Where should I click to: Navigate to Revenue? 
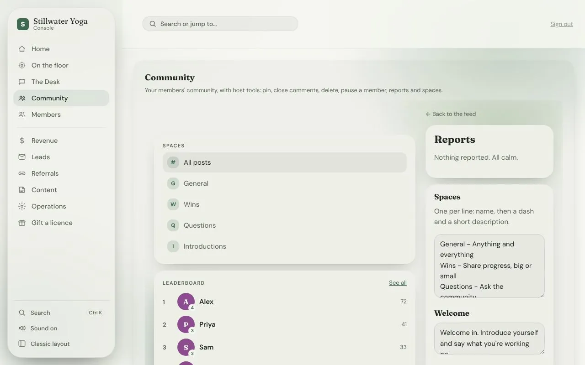(x=61, y=141)
